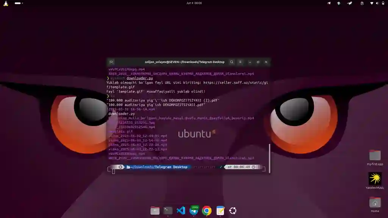Open the my-first-app desktop folder

pos(375,157)
